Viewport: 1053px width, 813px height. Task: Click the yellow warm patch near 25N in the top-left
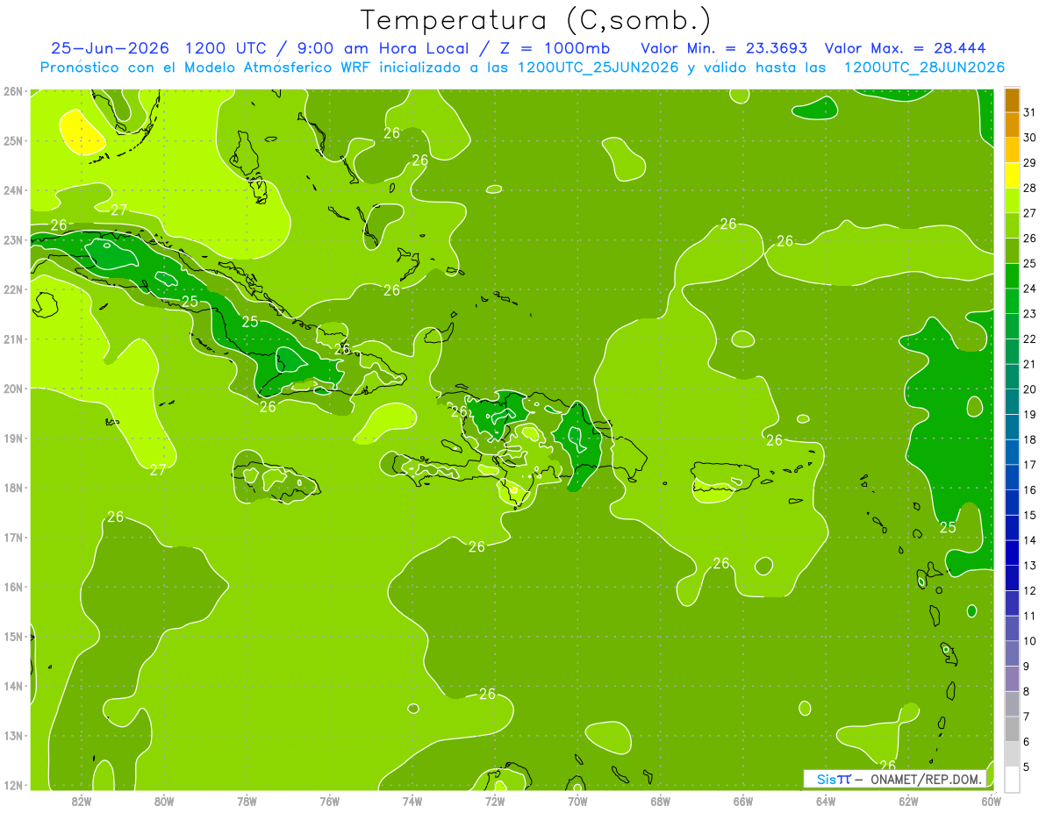(x=82, y=132)
